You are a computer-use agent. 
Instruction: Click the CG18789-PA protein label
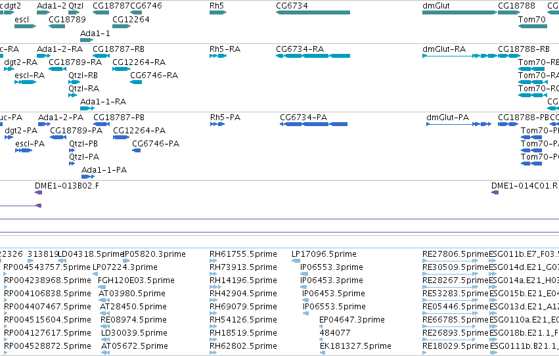(76, 131)
